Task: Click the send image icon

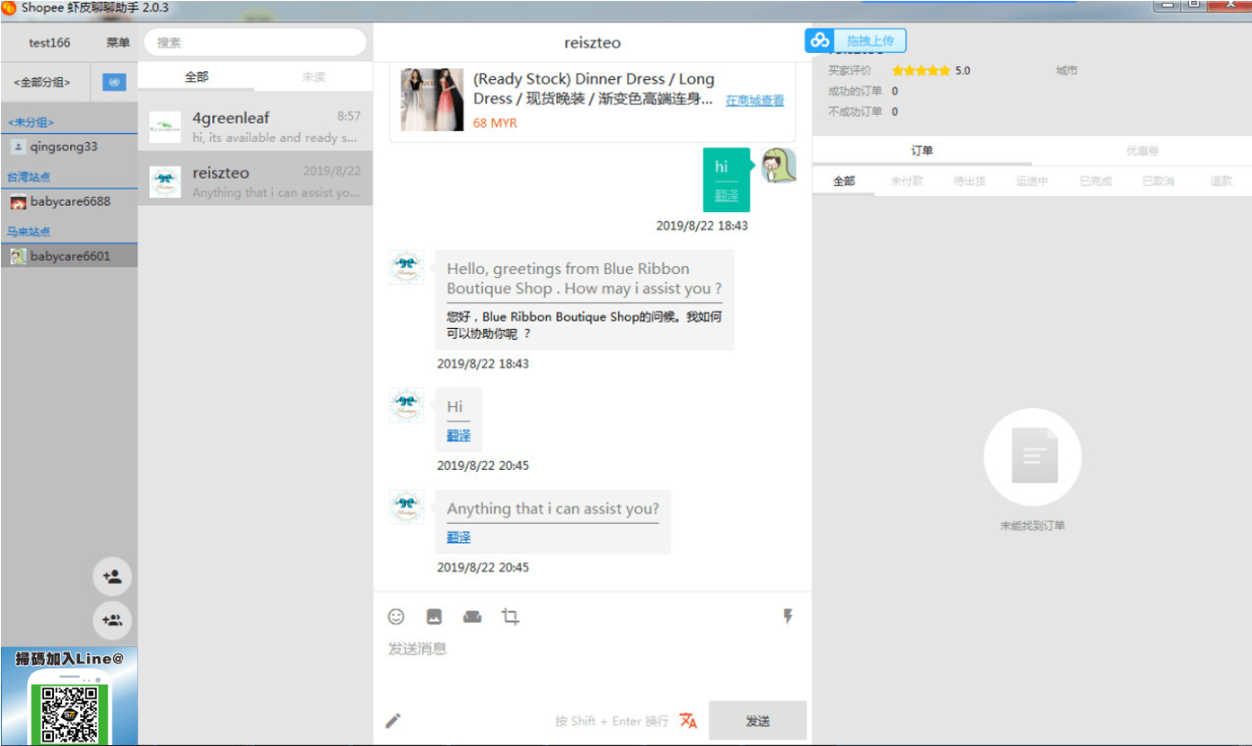Action: tap(434, 617)
